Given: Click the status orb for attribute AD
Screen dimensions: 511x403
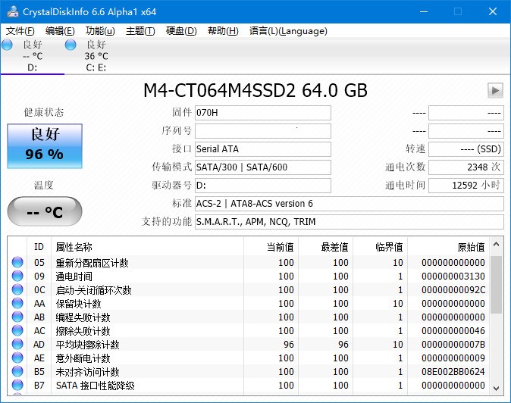Looking at the screenshot, I should pos(17,344).
